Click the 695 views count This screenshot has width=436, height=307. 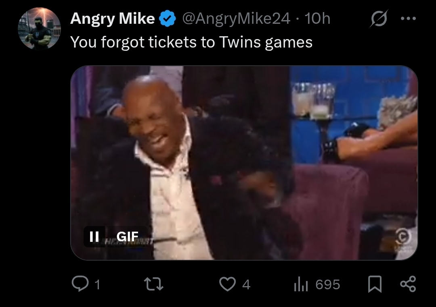[328, 284]
